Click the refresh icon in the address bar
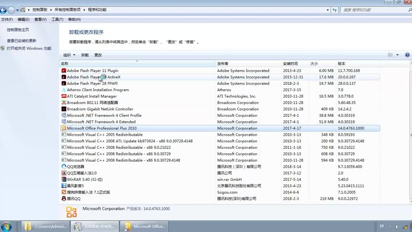412x232 pixels. click(335, 10)
